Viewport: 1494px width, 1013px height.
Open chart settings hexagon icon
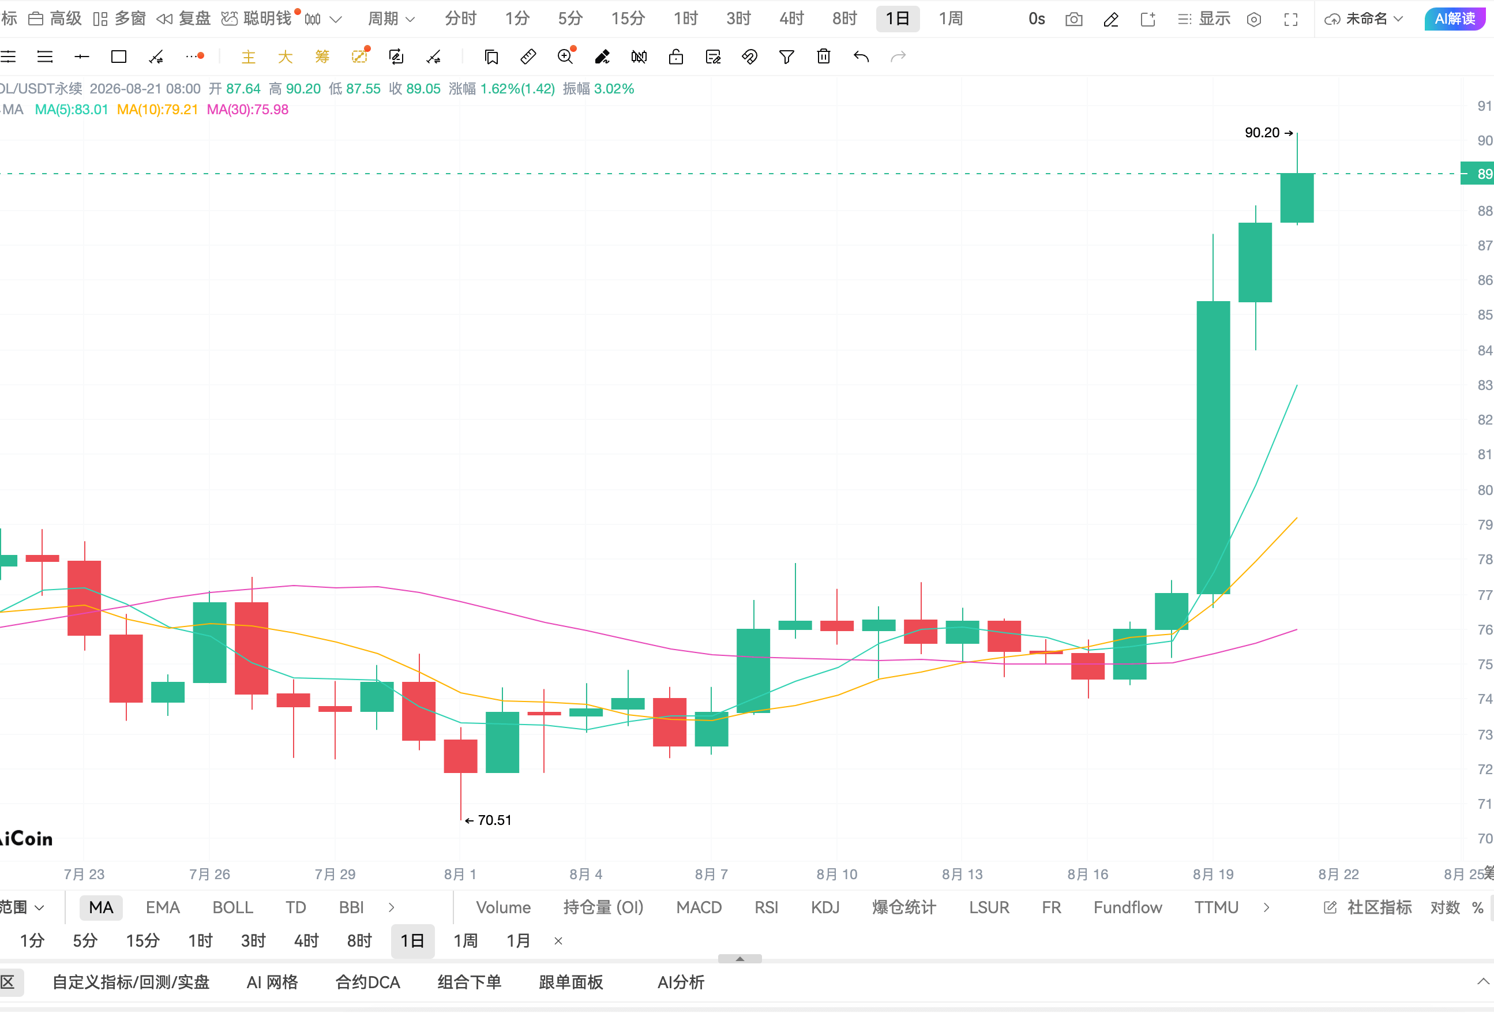pyautogui.click(x=1253, y=19)
